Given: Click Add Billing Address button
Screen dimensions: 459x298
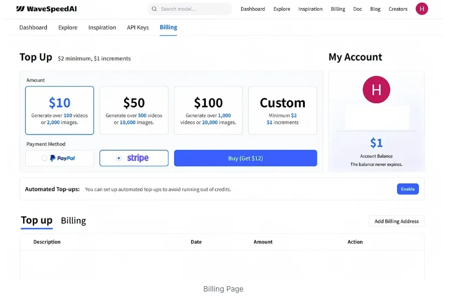Looking at the screenshot, I should pyautogui.click(x=396, y=221).
